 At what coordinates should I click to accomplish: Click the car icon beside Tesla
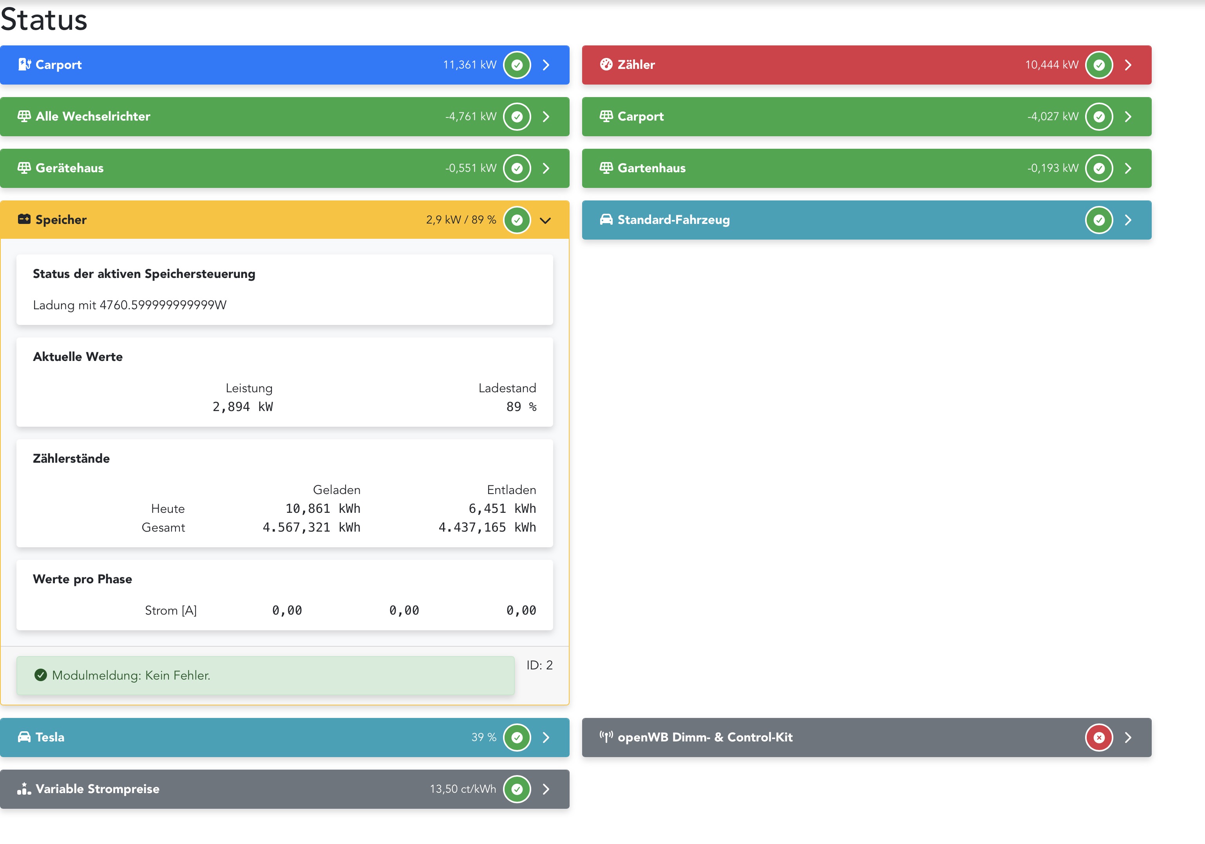point(24,737)
